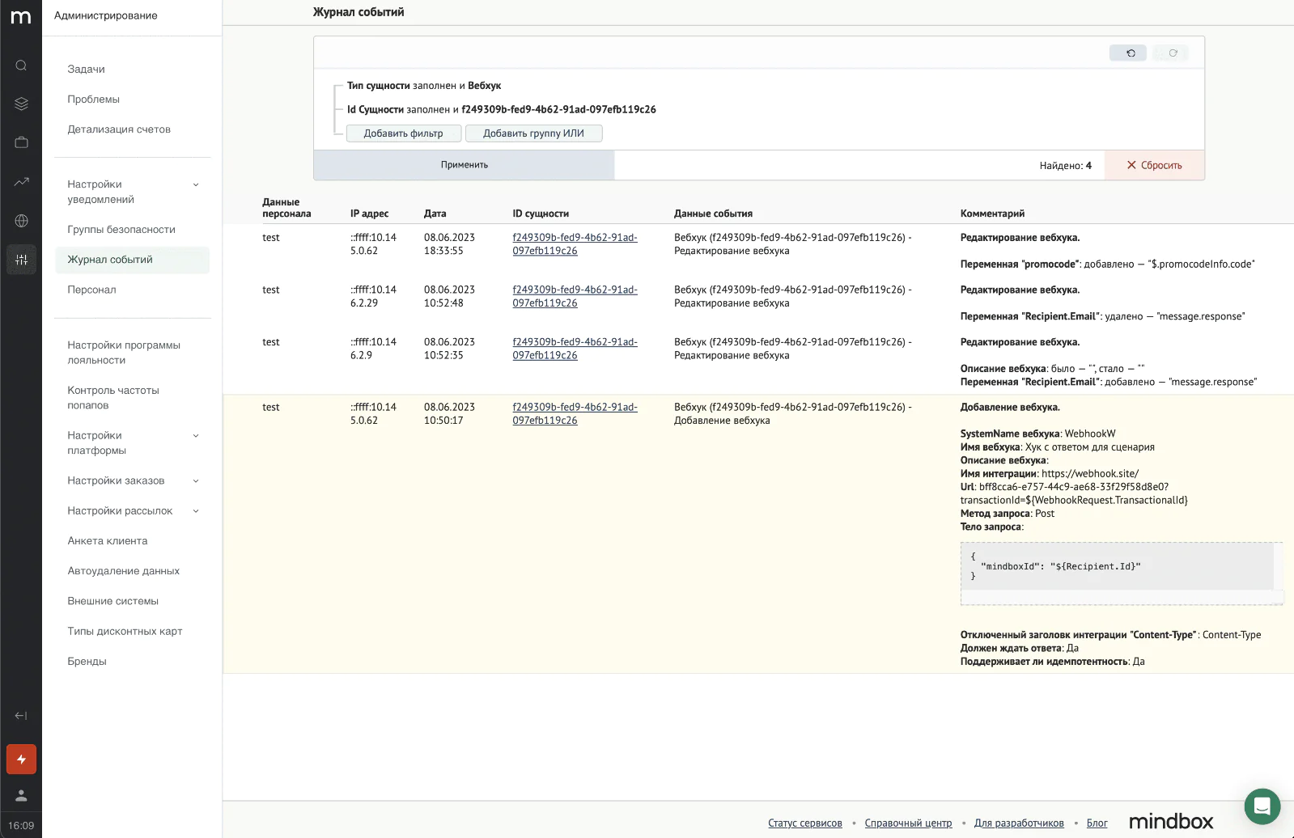The height and width of the screenshot is (838, 1294).
Task: Click the IP адрес column header
Action: (x=369, y=214)
